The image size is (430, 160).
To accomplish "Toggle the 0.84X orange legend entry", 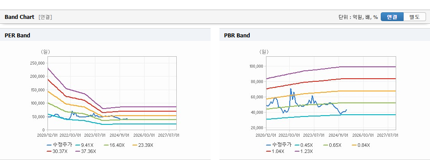I will [361, 145].
